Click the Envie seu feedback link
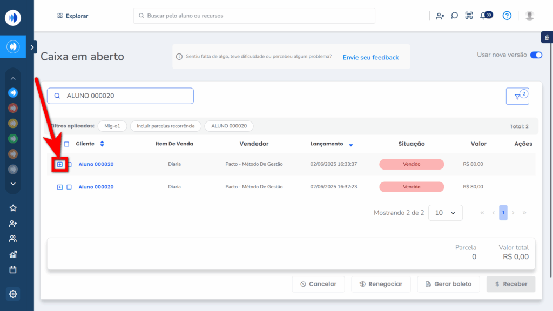 (370, 57)
